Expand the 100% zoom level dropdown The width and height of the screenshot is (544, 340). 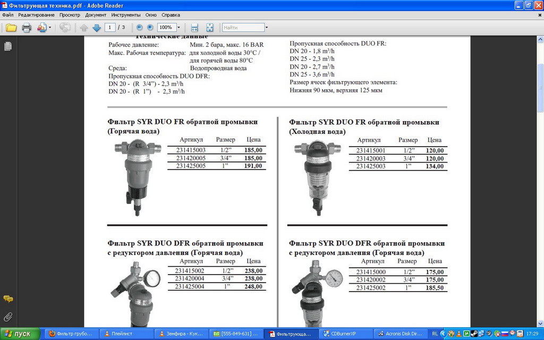pyautogui.click(x=178, y=28)
